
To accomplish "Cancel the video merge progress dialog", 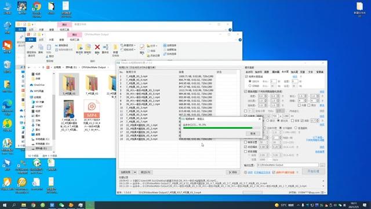I will [253, 134].
